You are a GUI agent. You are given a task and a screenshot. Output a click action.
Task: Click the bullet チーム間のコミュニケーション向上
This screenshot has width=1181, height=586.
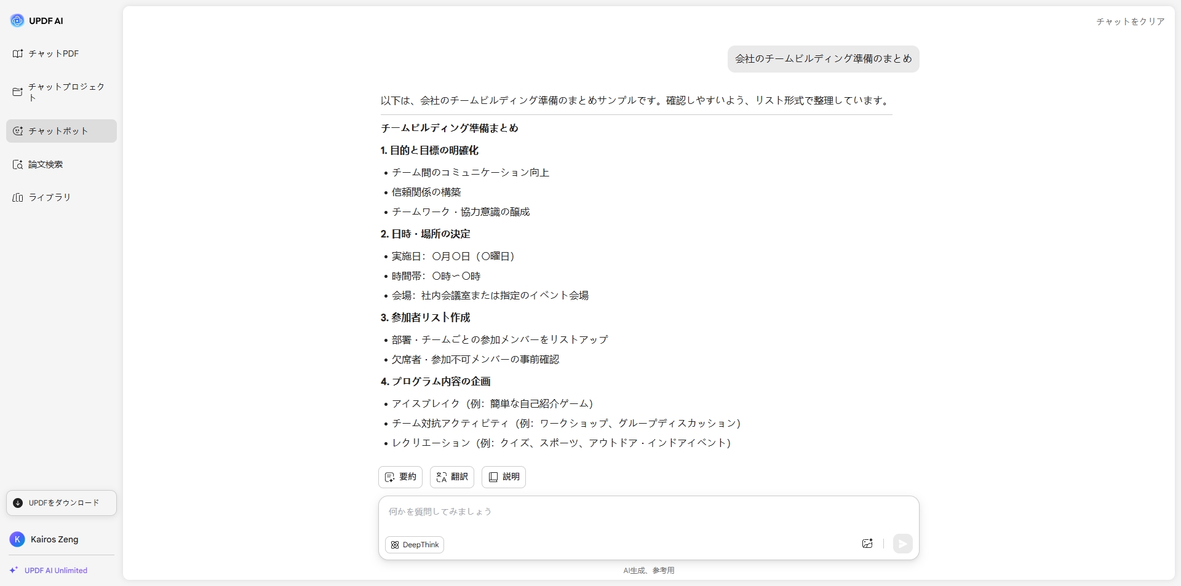(x=471, y=173)
